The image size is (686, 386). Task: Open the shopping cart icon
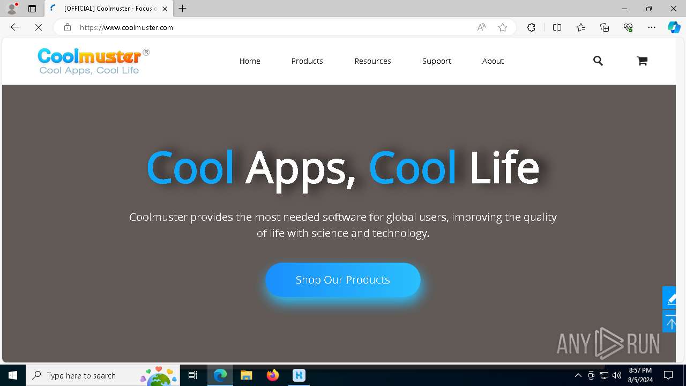(x=642, y=61)
